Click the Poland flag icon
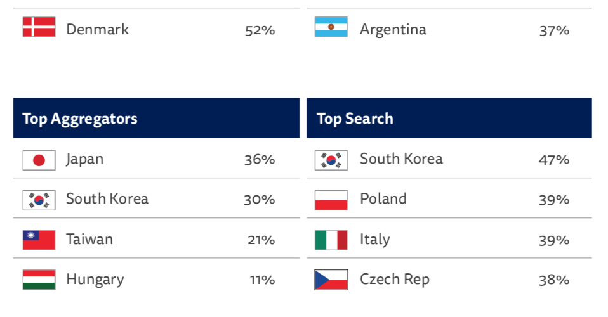 click(x=331, y=200)
